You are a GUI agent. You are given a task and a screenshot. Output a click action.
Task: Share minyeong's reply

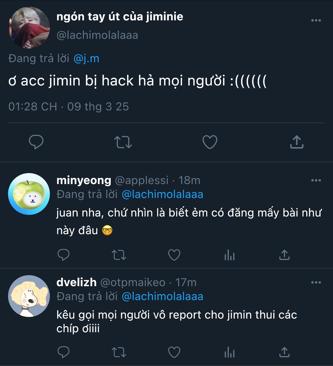tap(284, 255)
